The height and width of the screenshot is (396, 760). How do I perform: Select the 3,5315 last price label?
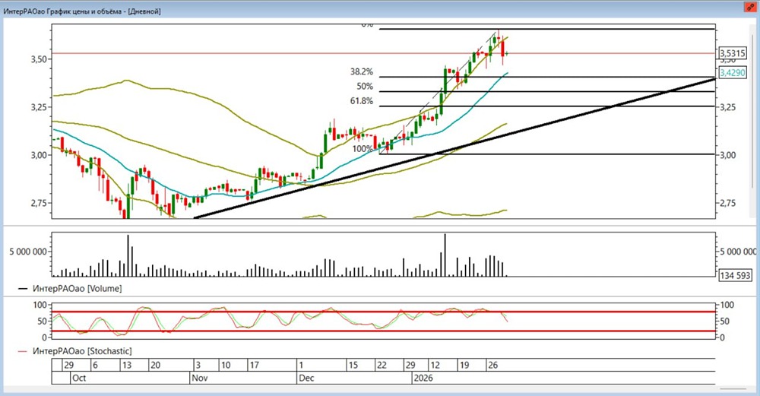[x=732, y=53]
